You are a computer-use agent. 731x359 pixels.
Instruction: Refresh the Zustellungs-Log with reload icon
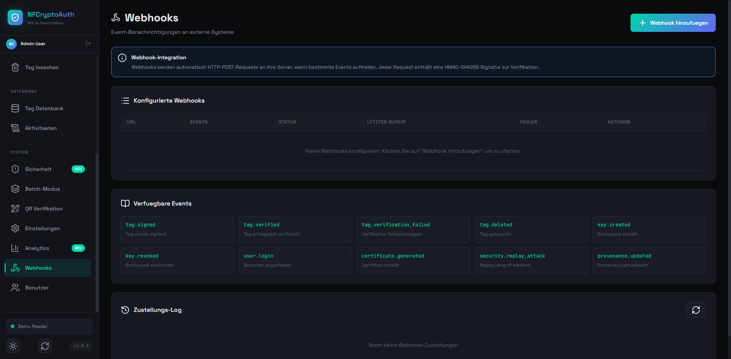(x=696, y=310)
